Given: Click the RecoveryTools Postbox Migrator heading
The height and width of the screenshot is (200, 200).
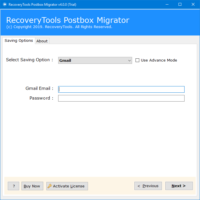Looking at the screenshot, I should pyautogui.click(x=68, y=20).
